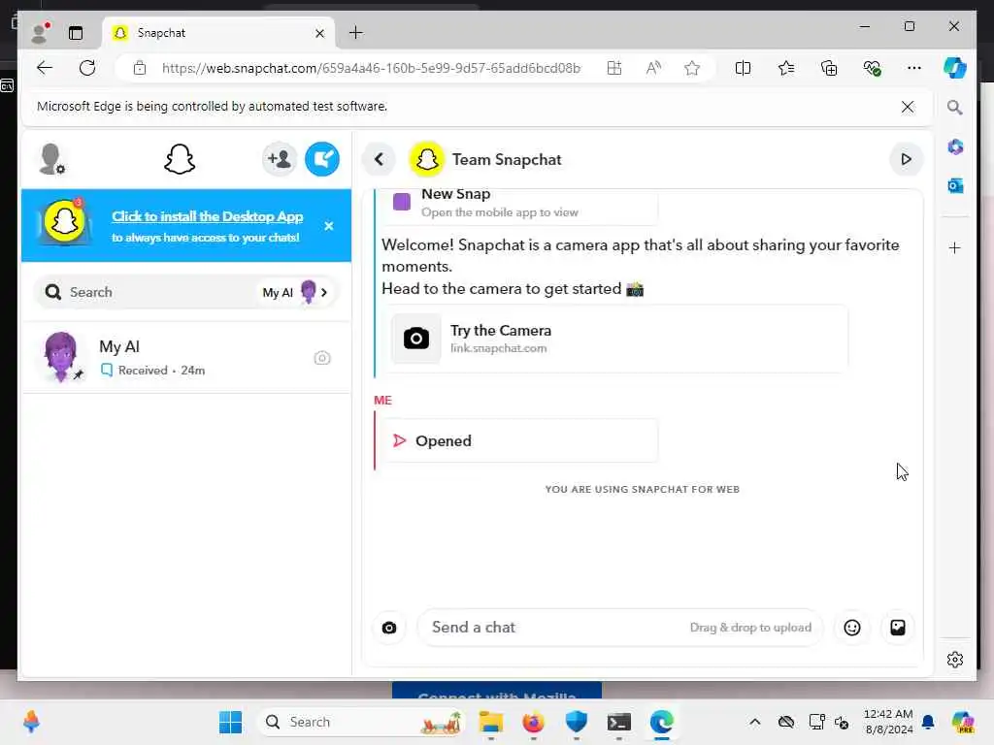Open the My AI shortcut in search bar

pos(295,292)
